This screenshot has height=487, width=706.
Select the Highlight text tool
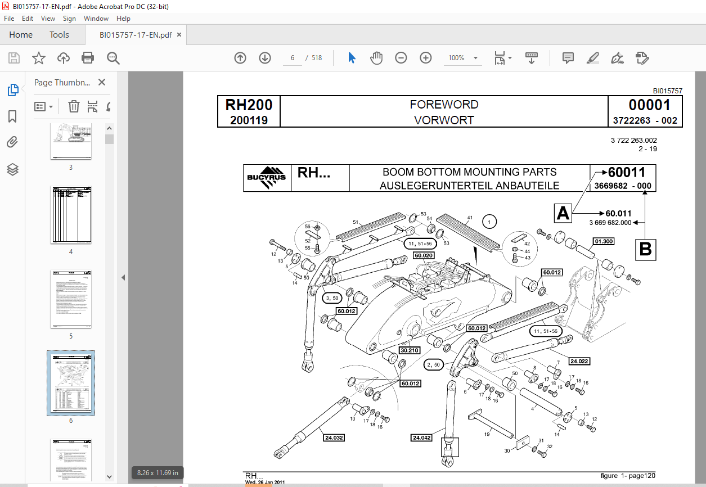[x=593, y=58]
